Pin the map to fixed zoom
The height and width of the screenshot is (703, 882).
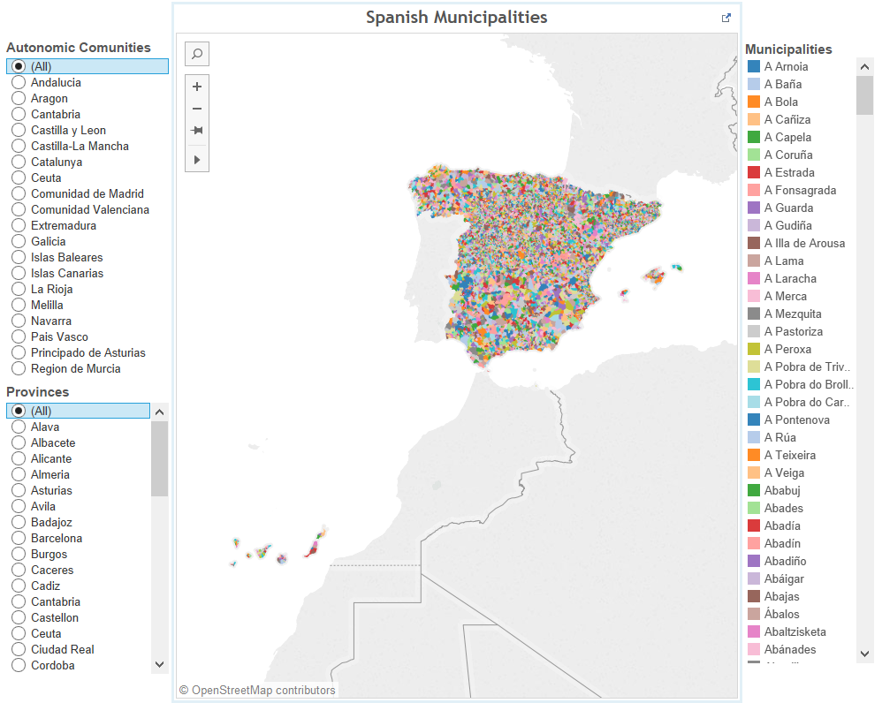pyautogui.click(x=197, y=131)
